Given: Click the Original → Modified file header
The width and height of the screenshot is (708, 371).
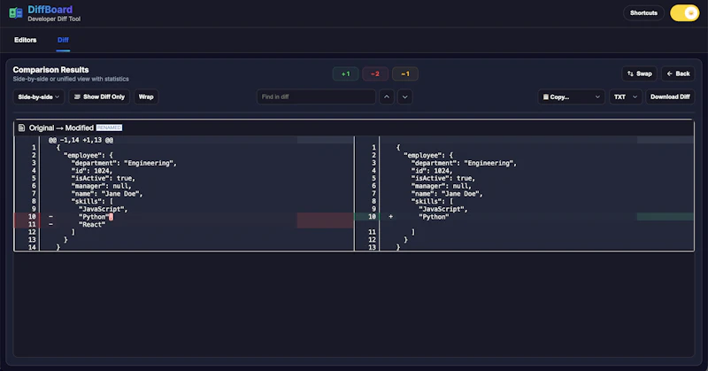Looking at the screenshot, I should [354, 128].
